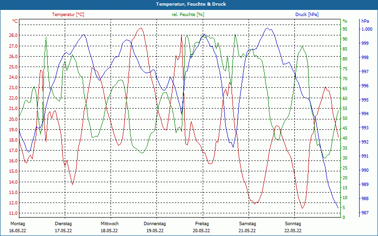Click the 'Freitag' day label

pyautogui.click(x=202, y=224)
